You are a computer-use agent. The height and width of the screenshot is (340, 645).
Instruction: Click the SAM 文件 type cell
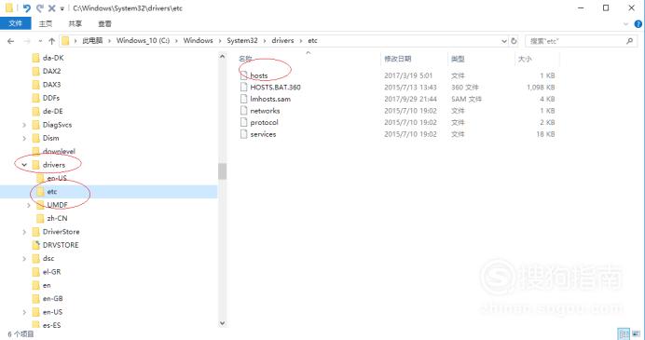pos(466,99)
